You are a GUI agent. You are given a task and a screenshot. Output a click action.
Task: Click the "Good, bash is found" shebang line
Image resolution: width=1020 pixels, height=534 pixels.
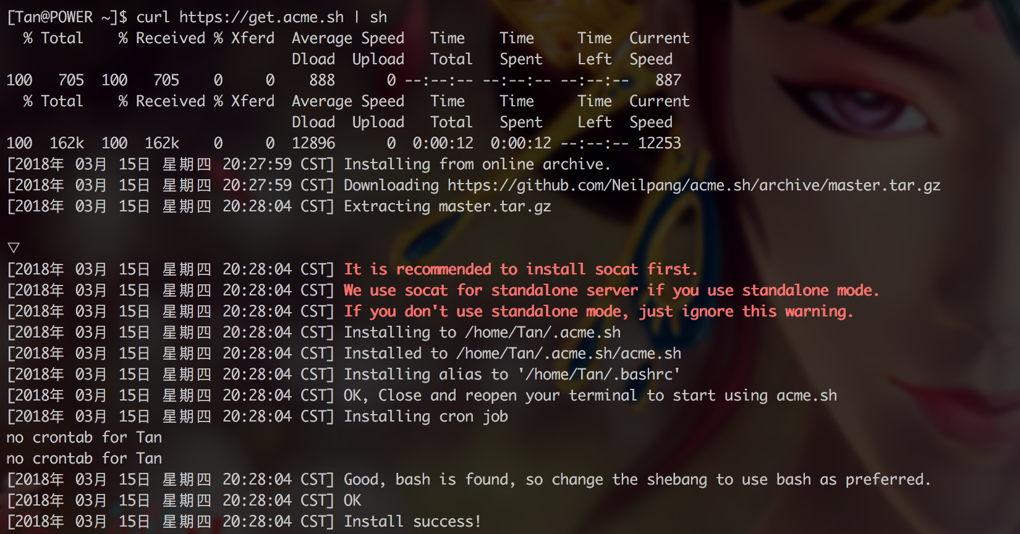[x=637, y=480]
